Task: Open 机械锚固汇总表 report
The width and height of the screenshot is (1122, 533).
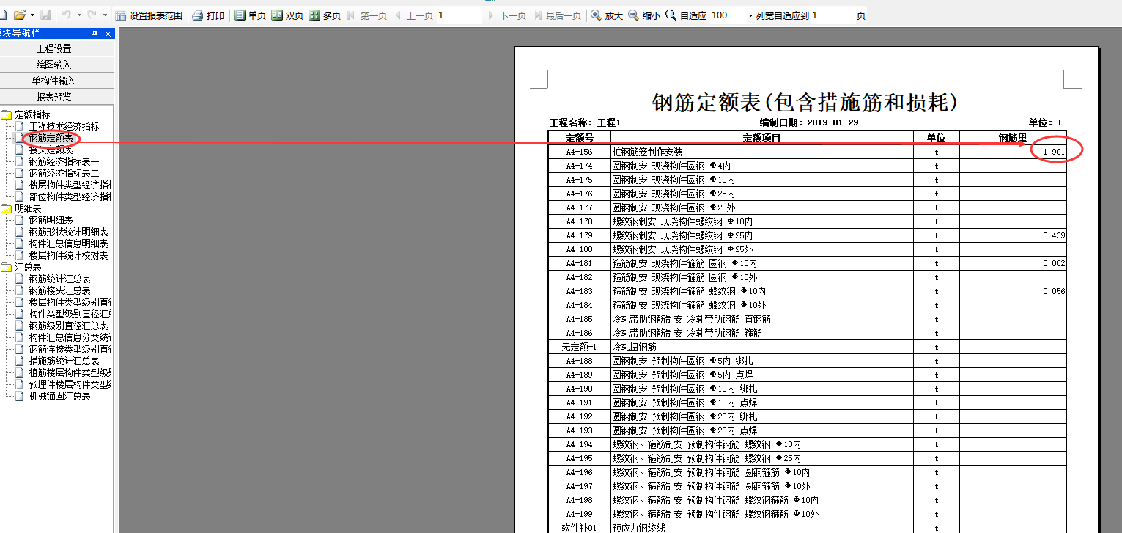Action: pos(59,396)
